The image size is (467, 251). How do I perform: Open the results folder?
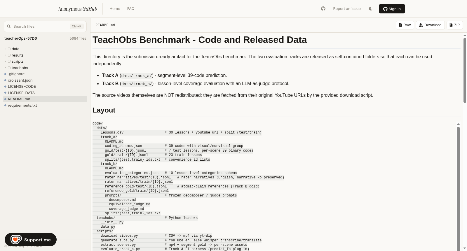pyautogui.click(x=18, y=55)
